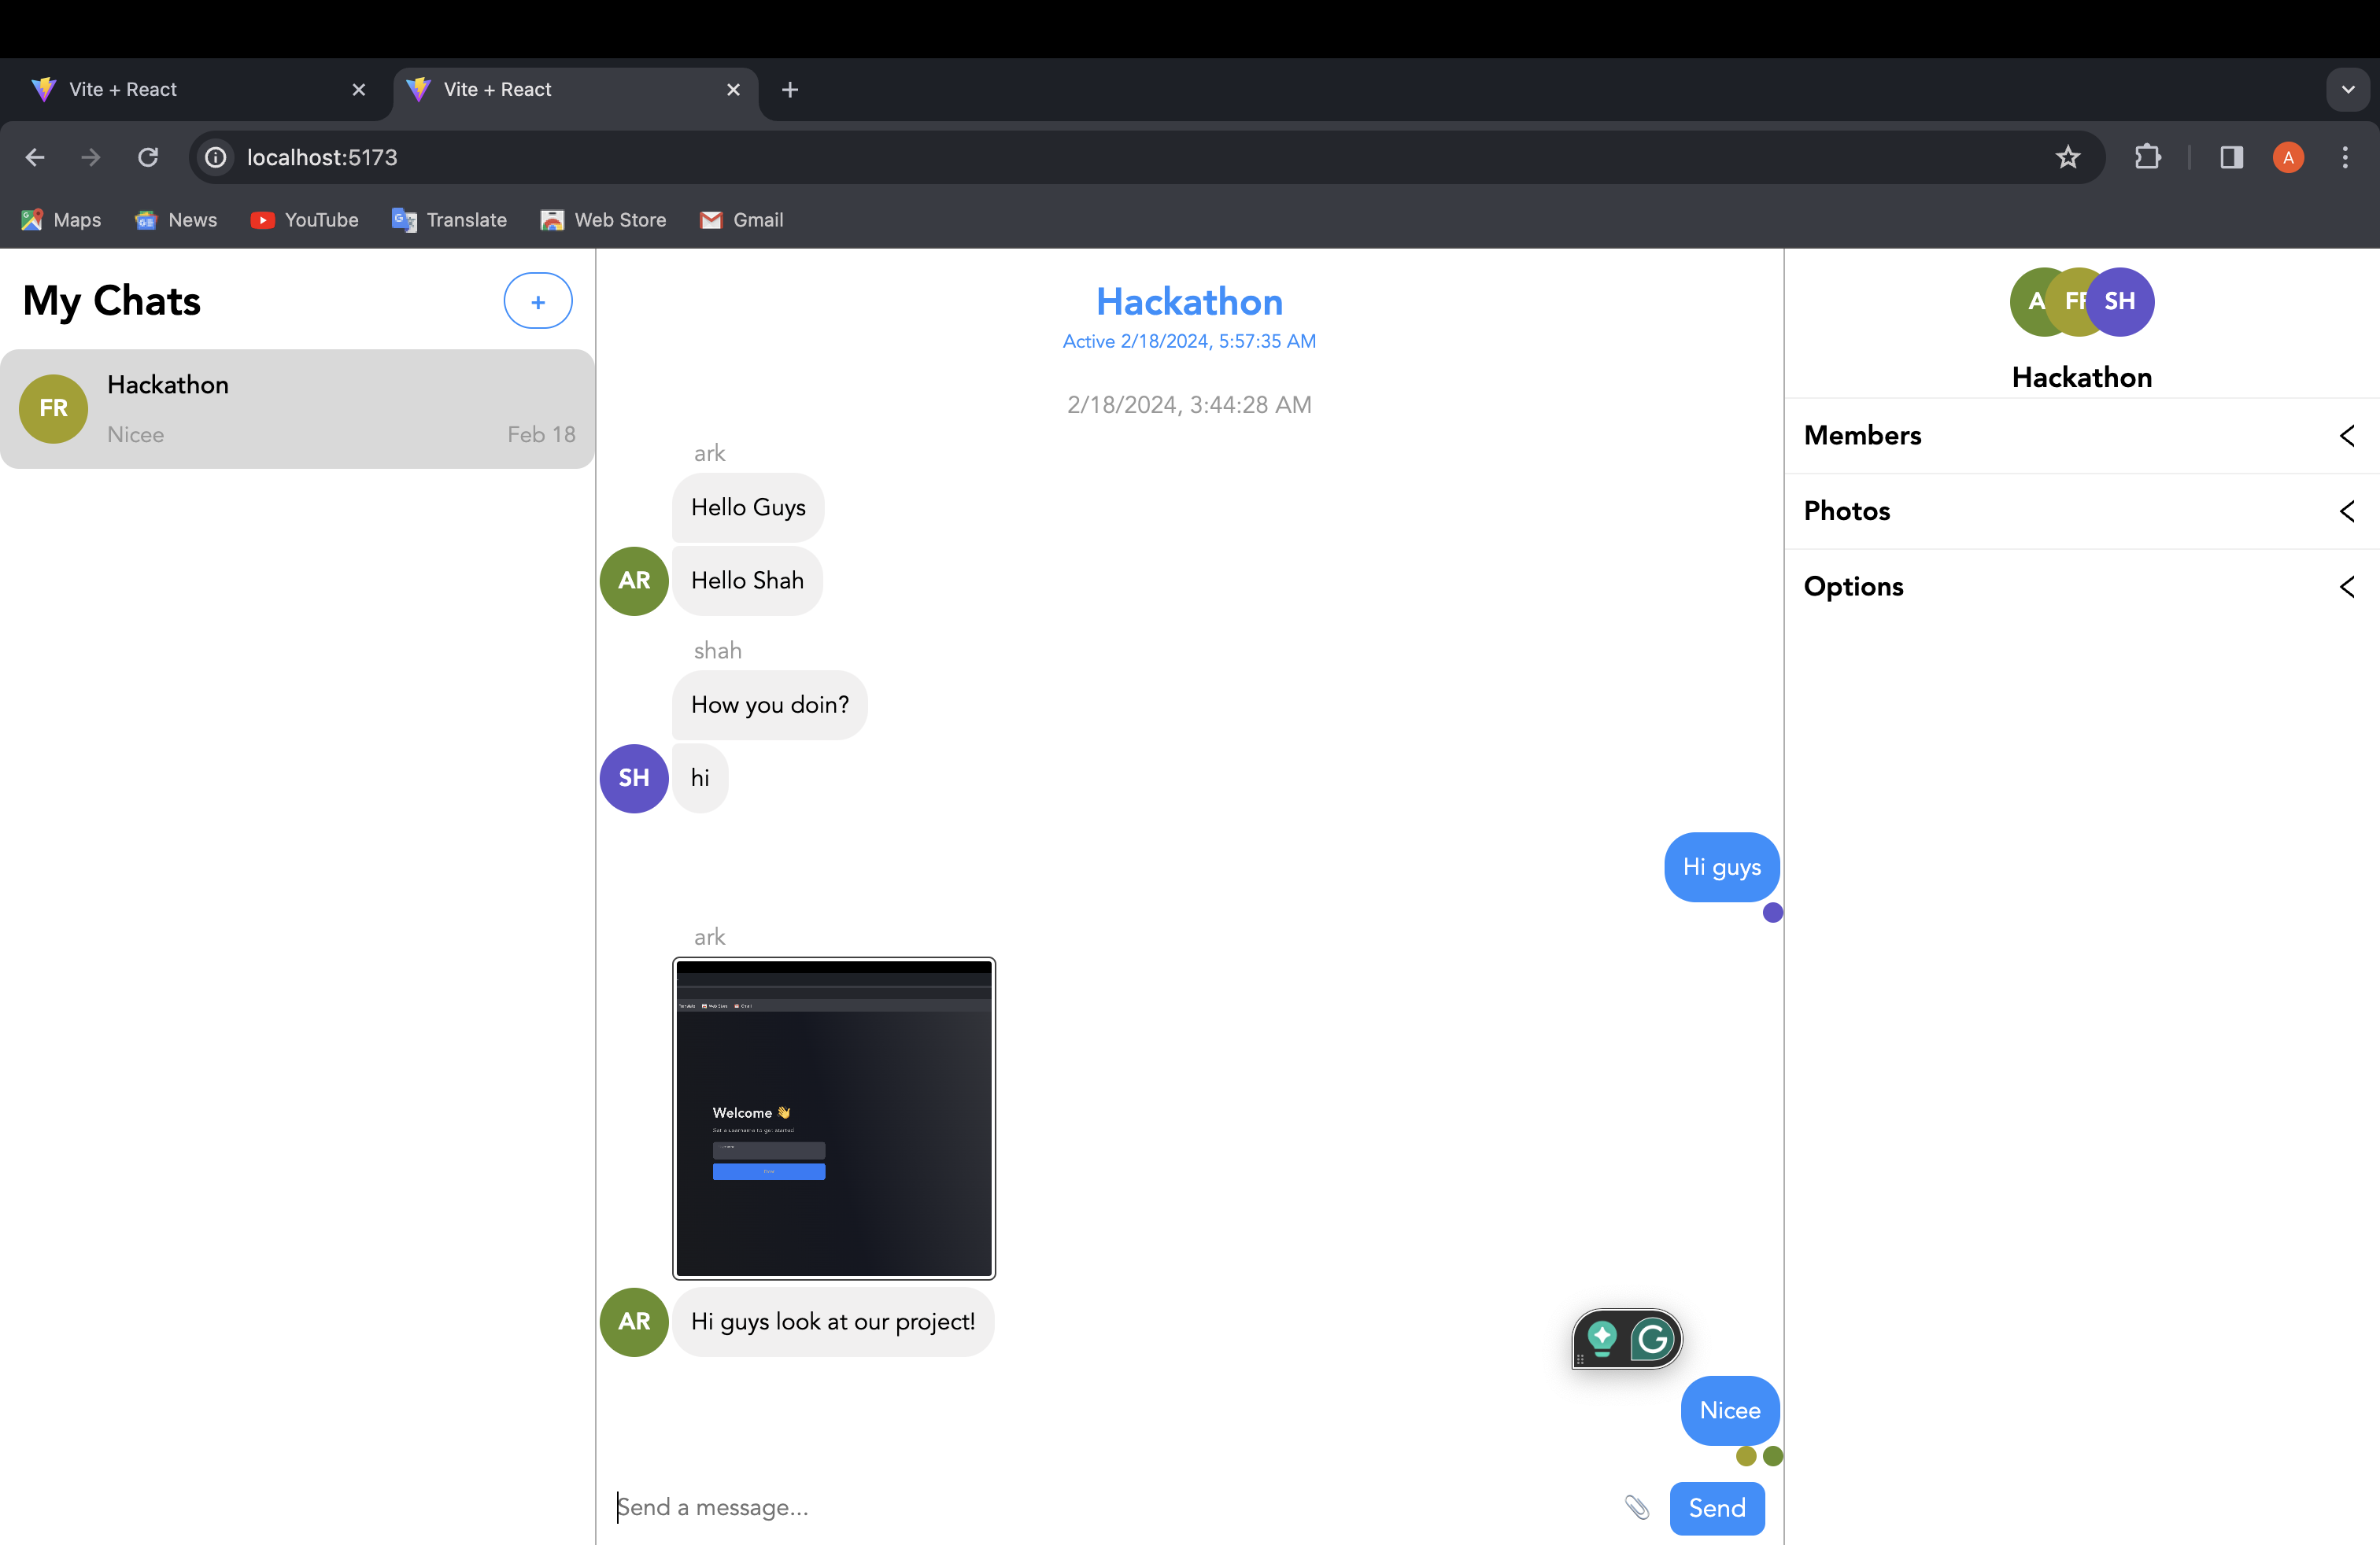
Task: Open the browser extensions puzzle icon
Action: (2147, 157)
